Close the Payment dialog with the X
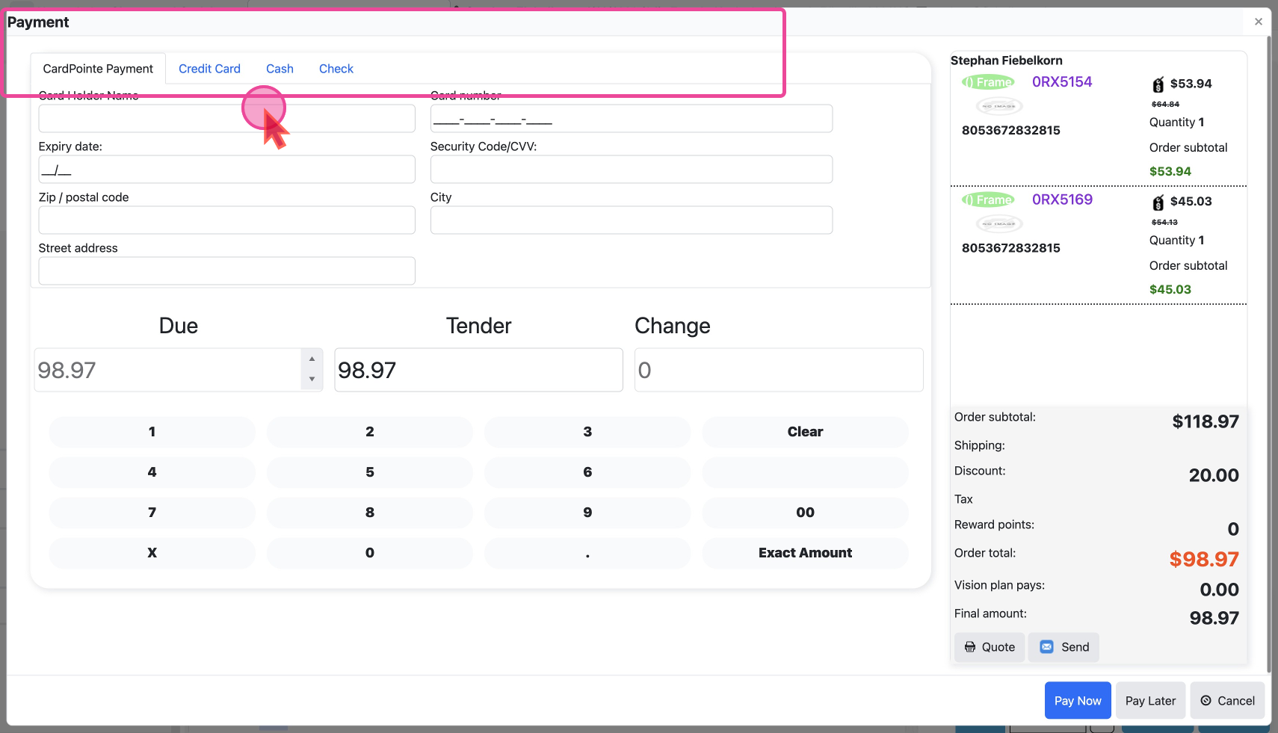The width and height of the screenshot is (1278, 733). (x=1259, y=22)
